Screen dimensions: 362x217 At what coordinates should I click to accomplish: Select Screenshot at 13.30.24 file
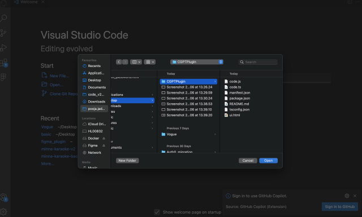[x=188, y=98]
